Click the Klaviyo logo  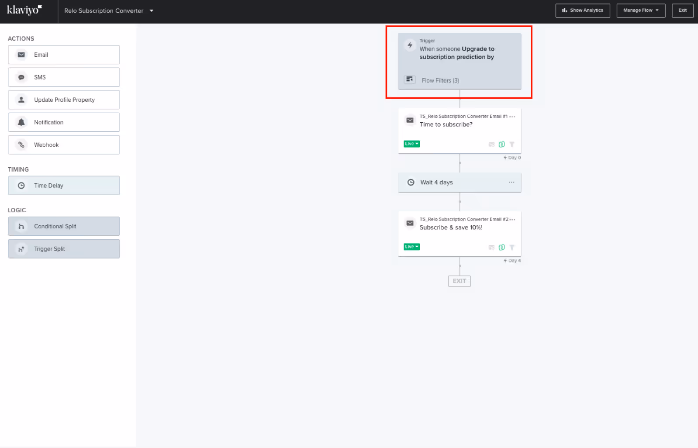24,10
